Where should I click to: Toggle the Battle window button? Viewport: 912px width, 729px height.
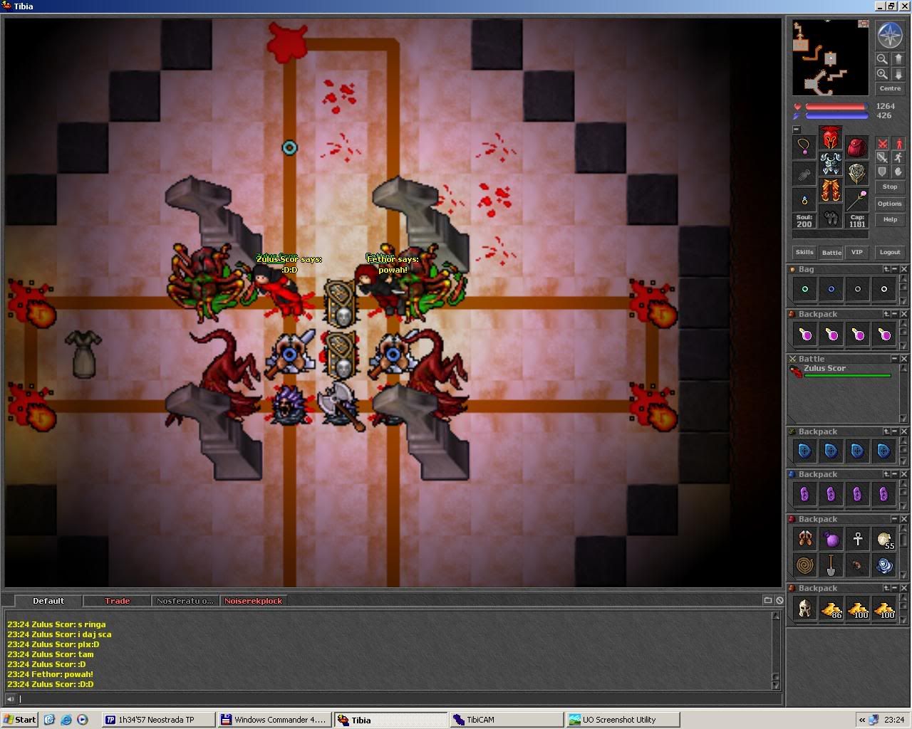831,252
